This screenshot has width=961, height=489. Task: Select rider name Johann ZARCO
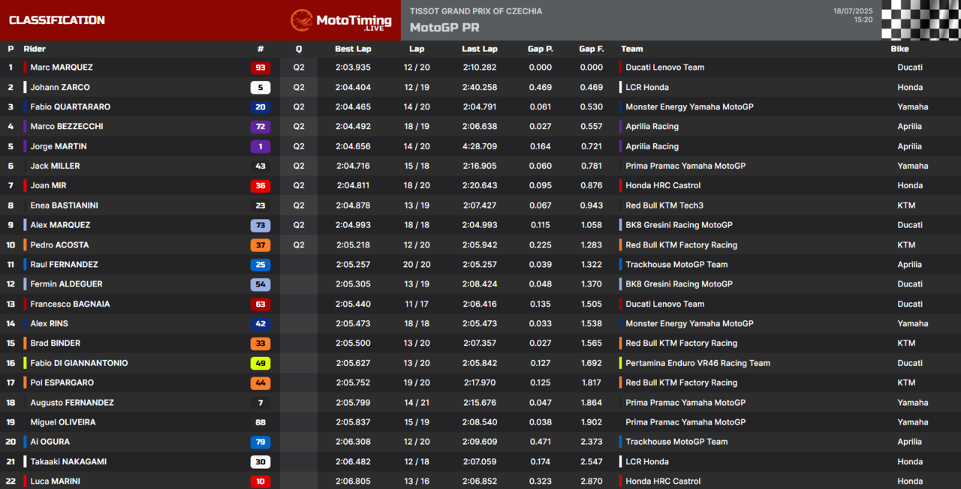pos(60,87)
